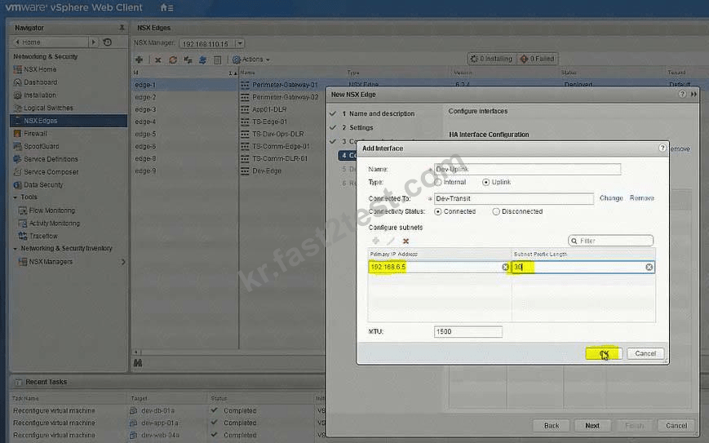Click the 0 Failed status indicator
The height and width of the screenshot is (443, 709).
tap(538, 59)
